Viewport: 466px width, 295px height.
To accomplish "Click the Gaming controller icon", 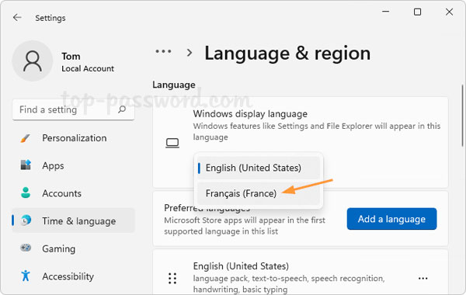I will pyautogui.click(x=26, y=248).
